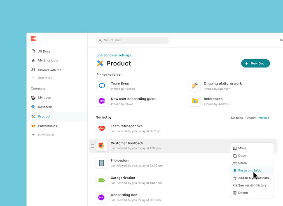
Task: Open Onboarding doc badge icon
Action: click(x=101, y=197)
